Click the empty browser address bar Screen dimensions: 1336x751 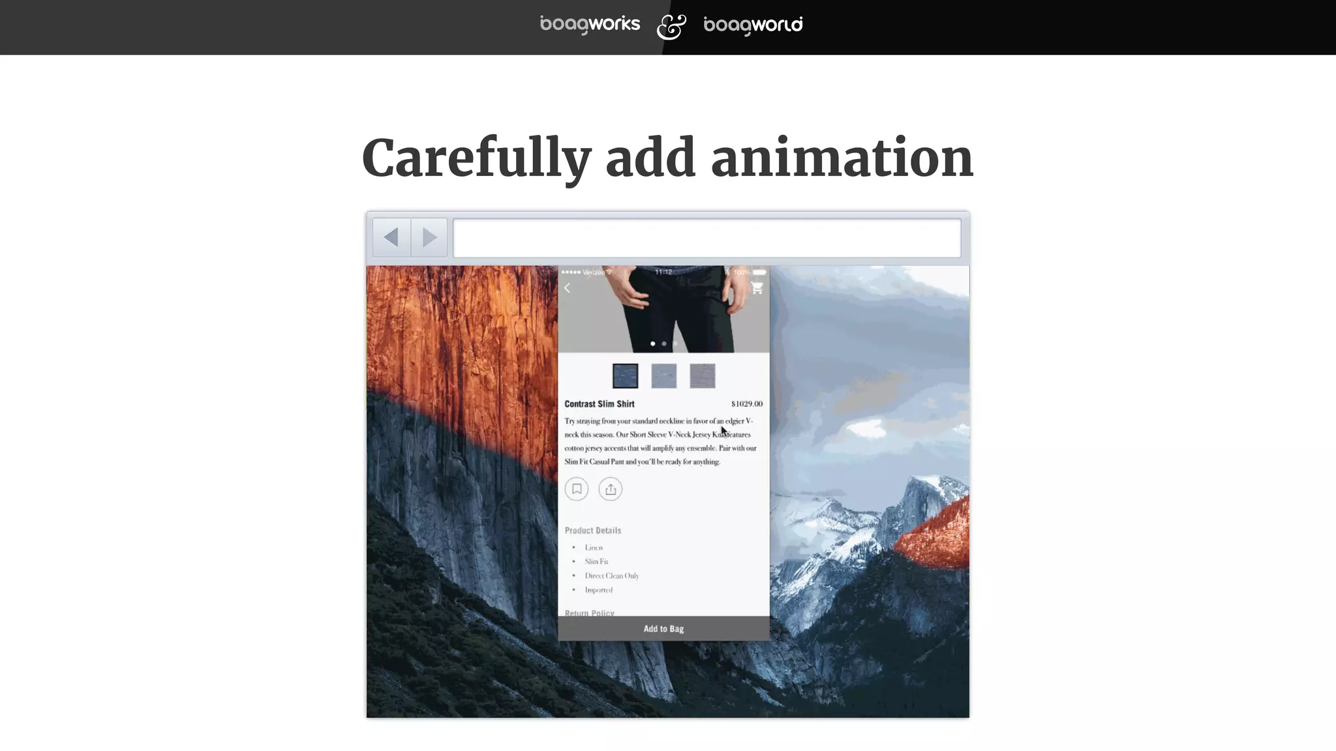[x=706, y=238]
